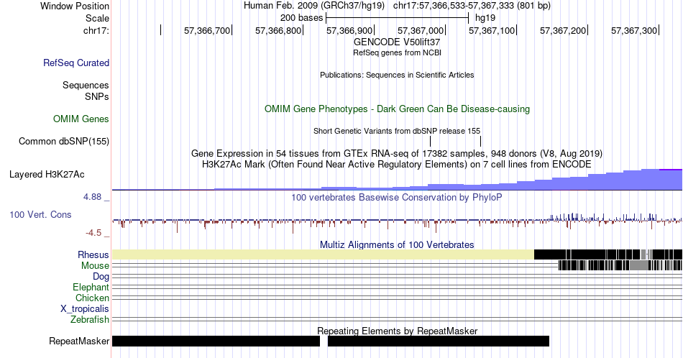Screen dimensions: 683x358
Task: Select the Chicken alignment label
Action: (92, 298)
